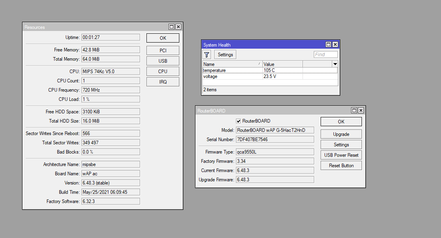Maximize the RouterBOARD window

coord(354,111)
